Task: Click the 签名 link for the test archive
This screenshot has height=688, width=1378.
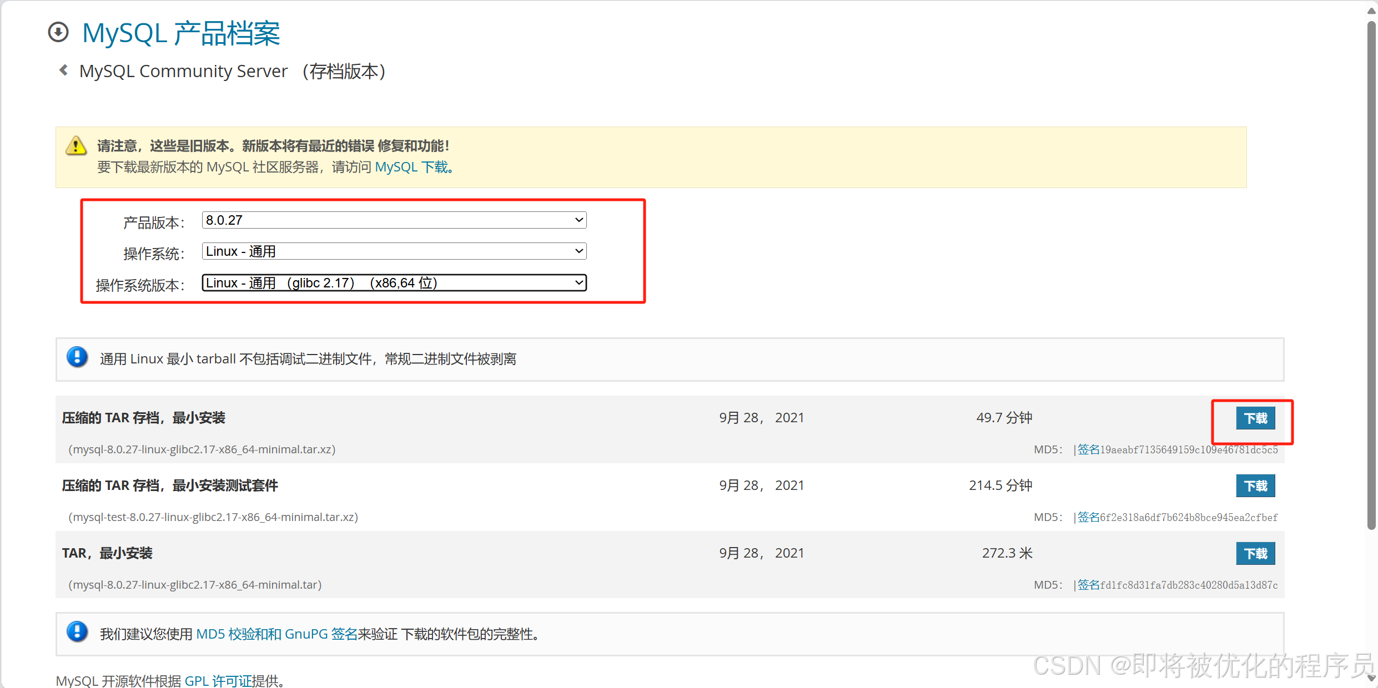Action: 1088,517
